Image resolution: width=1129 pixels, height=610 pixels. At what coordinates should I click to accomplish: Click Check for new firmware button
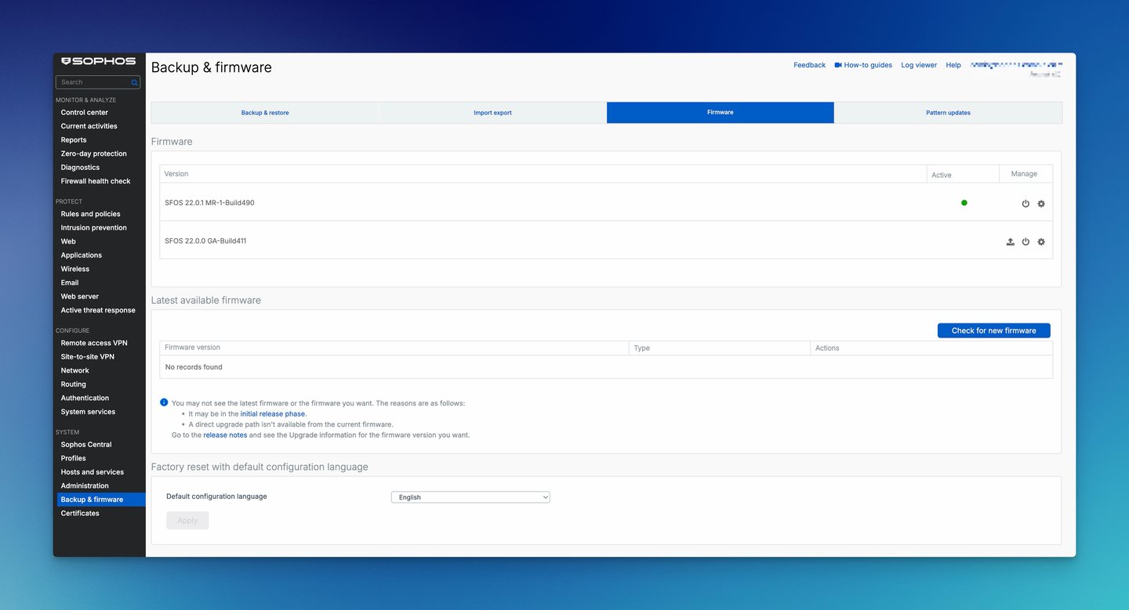(x=993, y=330)
